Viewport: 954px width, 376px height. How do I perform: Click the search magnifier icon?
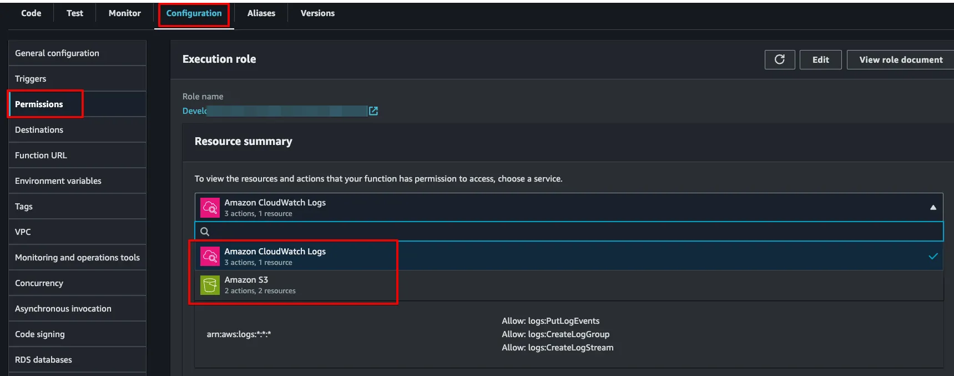point(205,232)
